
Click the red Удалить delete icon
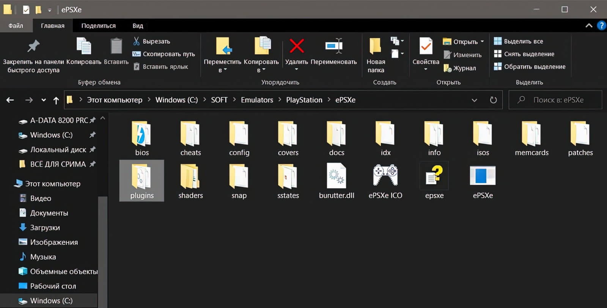tap(297, 46)
